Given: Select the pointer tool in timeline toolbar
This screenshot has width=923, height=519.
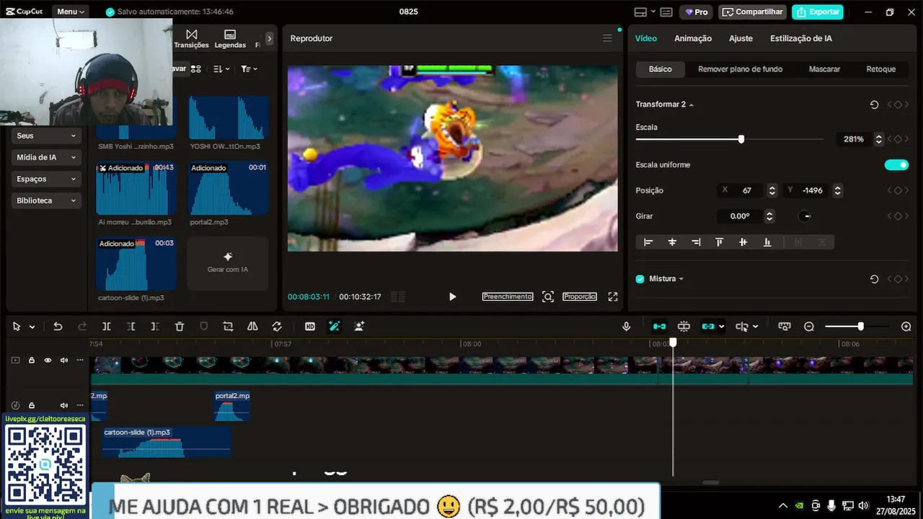Looking at the screenshot, I should pyautogui.click(x=17, y=327).
